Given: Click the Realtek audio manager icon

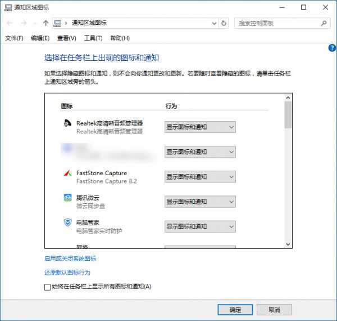Looking at the screenshot, I should [x=67, y=124].
